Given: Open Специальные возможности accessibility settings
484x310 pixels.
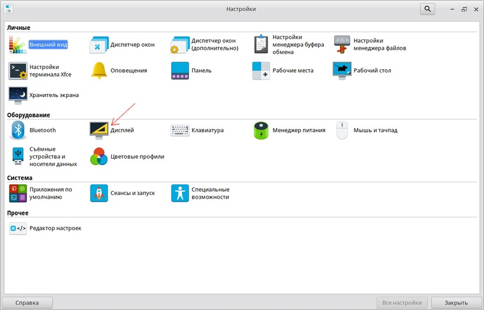Looking at the screenshot, I should (x=180, y=193).
